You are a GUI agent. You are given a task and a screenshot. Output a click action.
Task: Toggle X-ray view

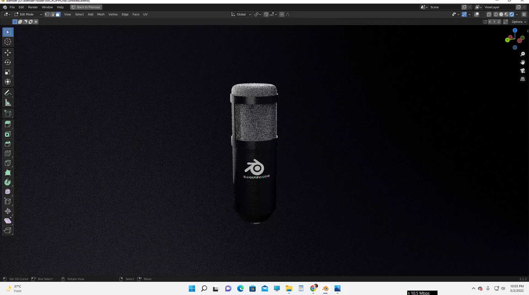point(489,14)
